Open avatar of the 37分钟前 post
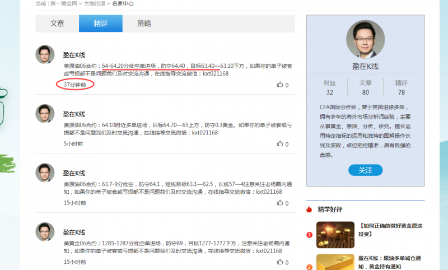 point(45,54)
